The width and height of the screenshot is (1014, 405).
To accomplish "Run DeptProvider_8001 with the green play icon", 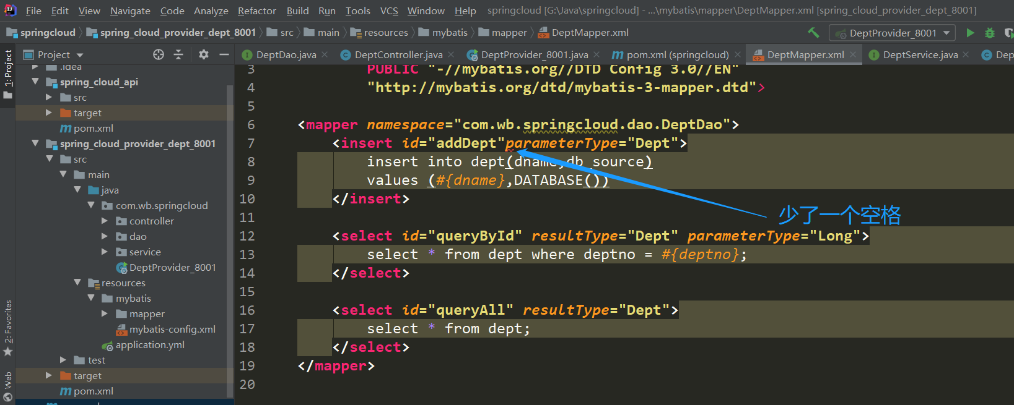I will click(970, 33).
